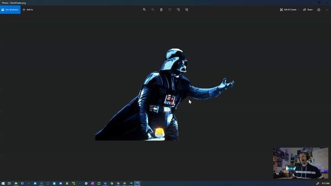Click the See all photos button
This screenshot has width=331, height=186.
click(x=10, y=10)
